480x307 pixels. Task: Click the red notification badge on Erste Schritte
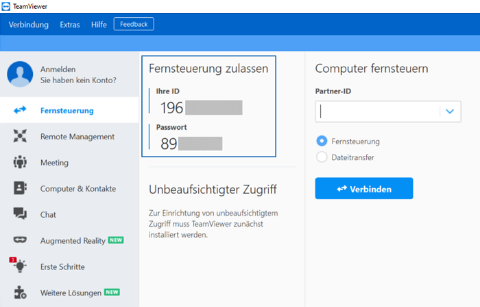pyautogui.click(x=12, y=260)
